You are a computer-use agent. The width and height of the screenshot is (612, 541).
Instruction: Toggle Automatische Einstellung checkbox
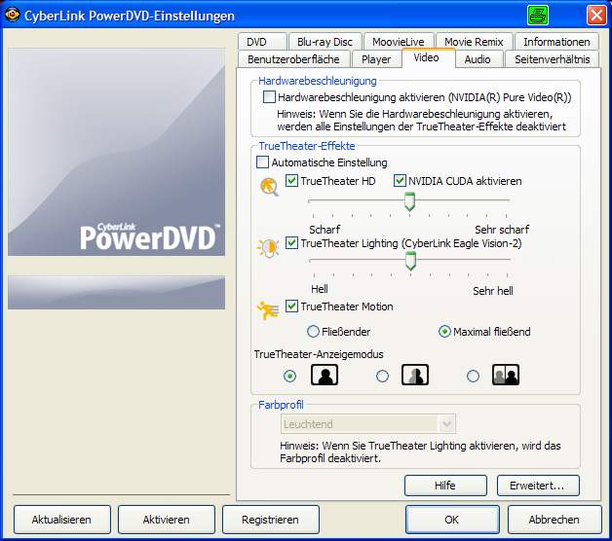pos(262,162)
